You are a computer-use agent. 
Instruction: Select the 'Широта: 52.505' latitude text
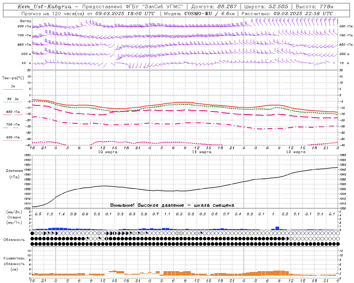point(266,7)
